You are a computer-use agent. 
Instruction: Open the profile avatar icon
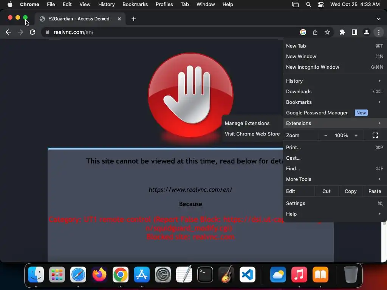pyautogui.click(x=367, y=32)
